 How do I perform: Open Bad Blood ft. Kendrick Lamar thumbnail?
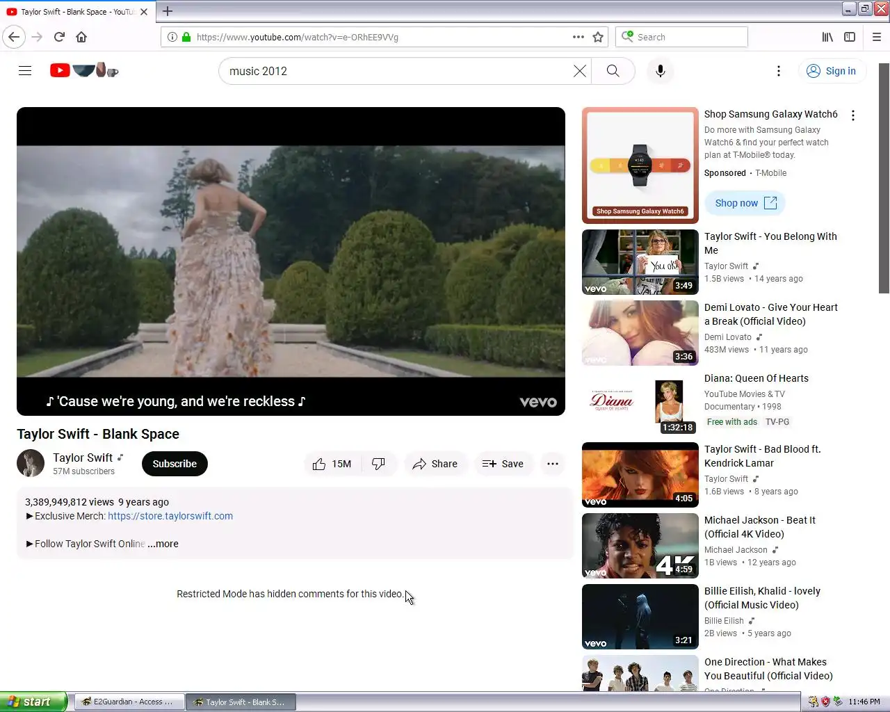pyautogui.click(x=640, y=475)
